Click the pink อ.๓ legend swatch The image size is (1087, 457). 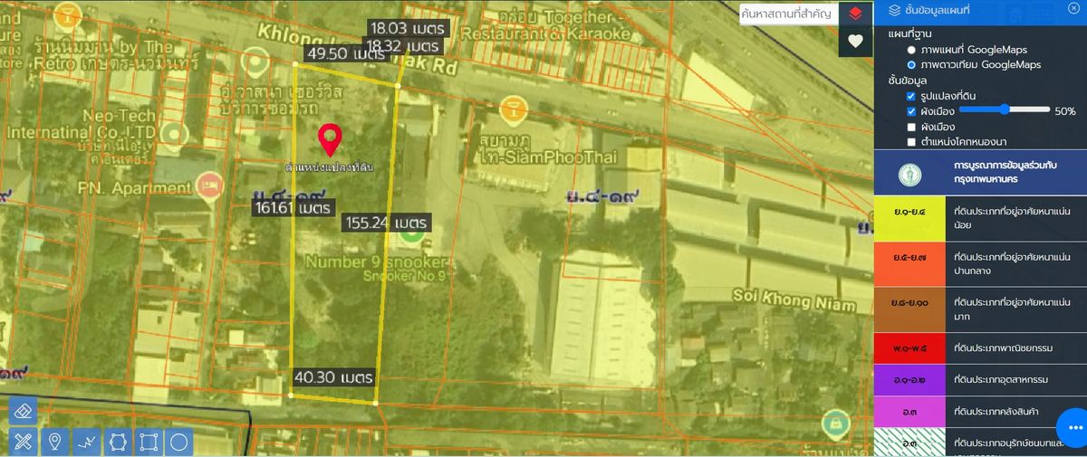[909, 411]
